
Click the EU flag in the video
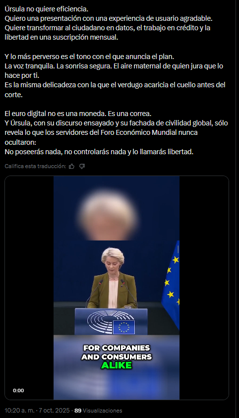pyautogui.click(x=171, y=284)
